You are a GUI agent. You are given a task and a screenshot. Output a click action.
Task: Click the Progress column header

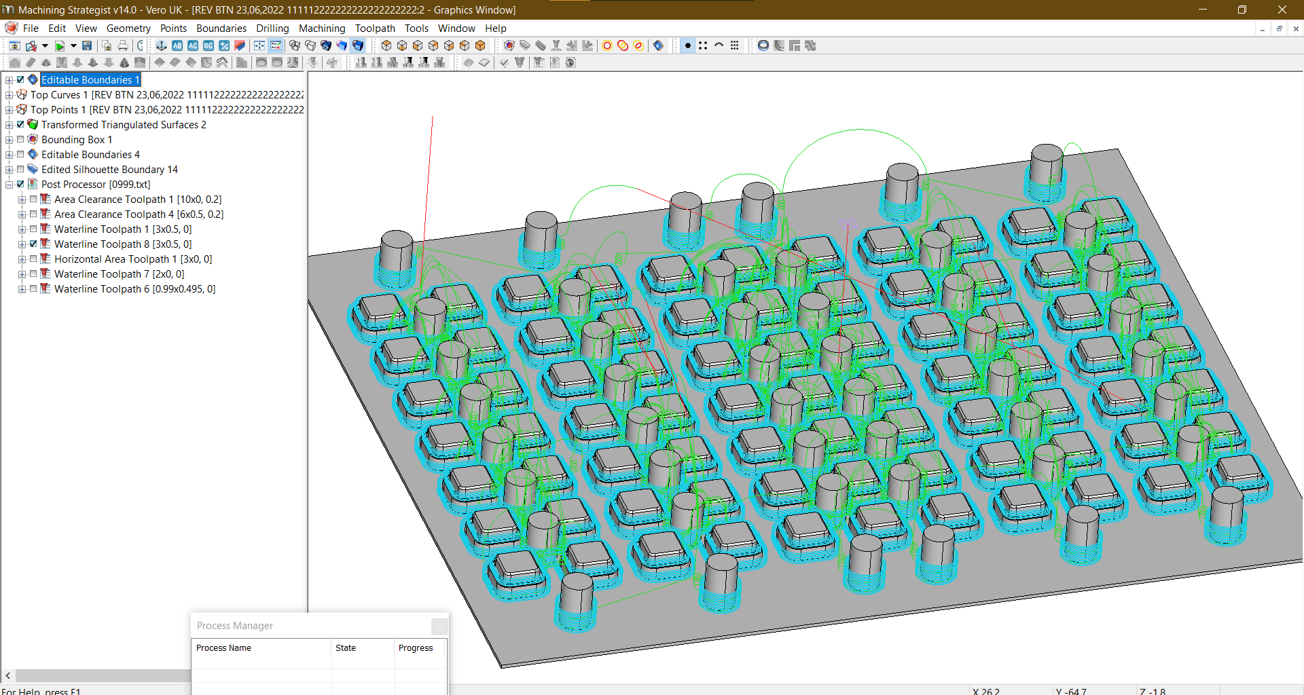pyautogui.click(x=420, y=648)
